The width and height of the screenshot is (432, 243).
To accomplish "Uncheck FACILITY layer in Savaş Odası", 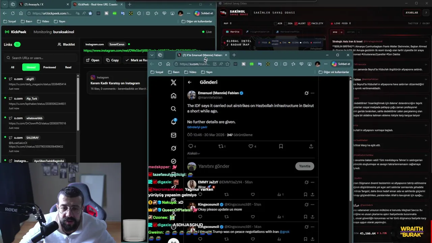I will 309,24.
